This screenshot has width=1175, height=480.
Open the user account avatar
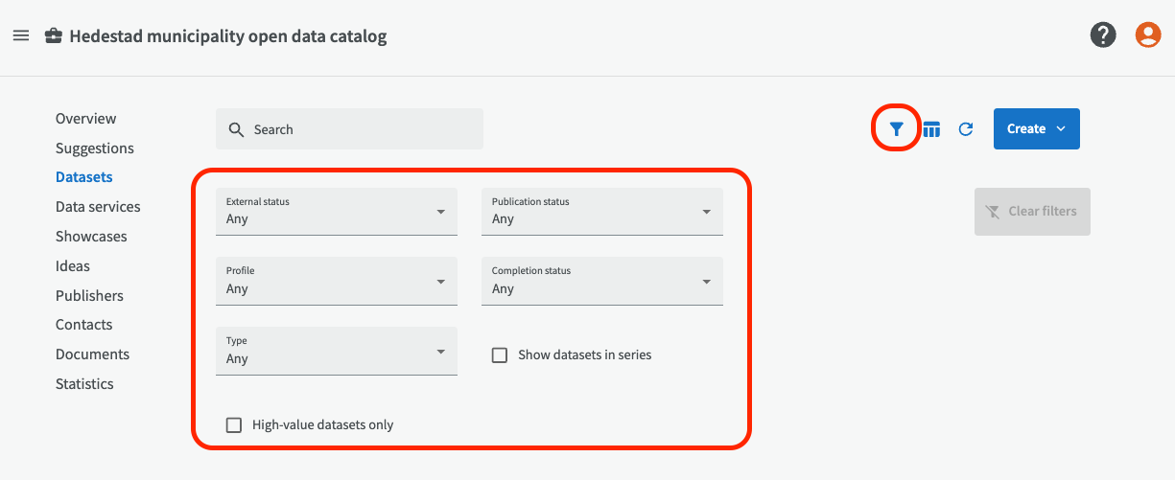tap(1148, 35)
